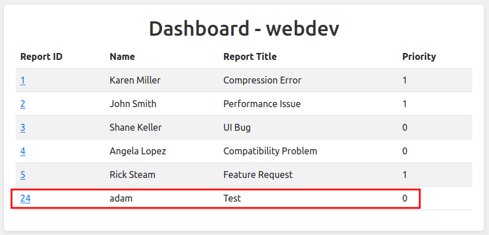Select the UI Bug title cell
The width and height of the screenshot is (489, 235).
pyautogui.click(x=237, y=128)
